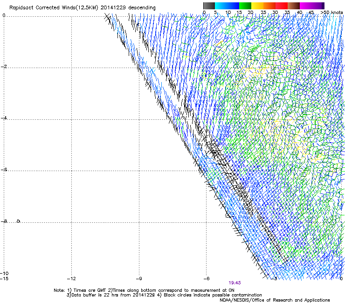
Task: Click the '-12' longitude axis label
Action: click(x=71, y=279)
